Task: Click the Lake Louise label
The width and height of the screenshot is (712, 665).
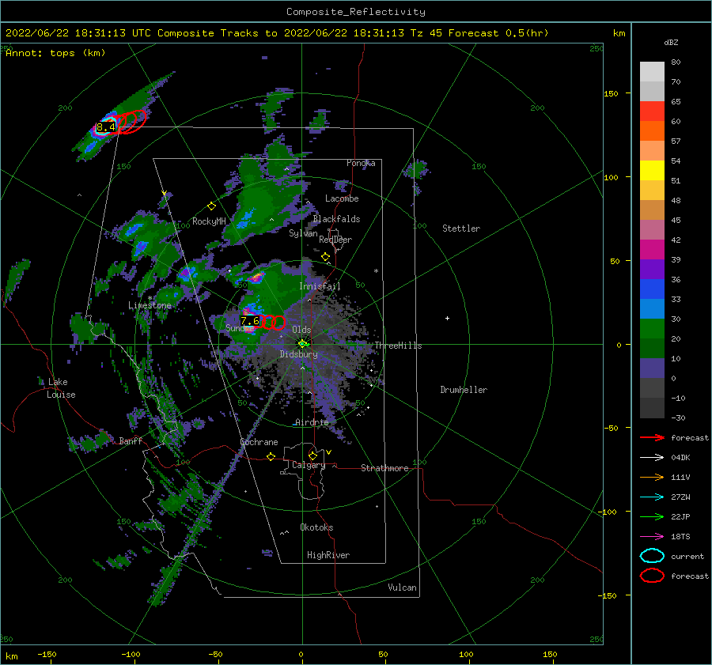Action: coord(61,388)
